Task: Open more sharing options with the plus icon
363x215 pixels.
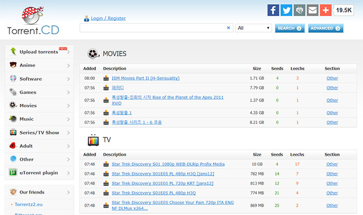Action: (326, 10)
